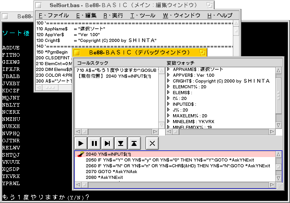Open the T・ツール menu

click(x=143, y=15)
